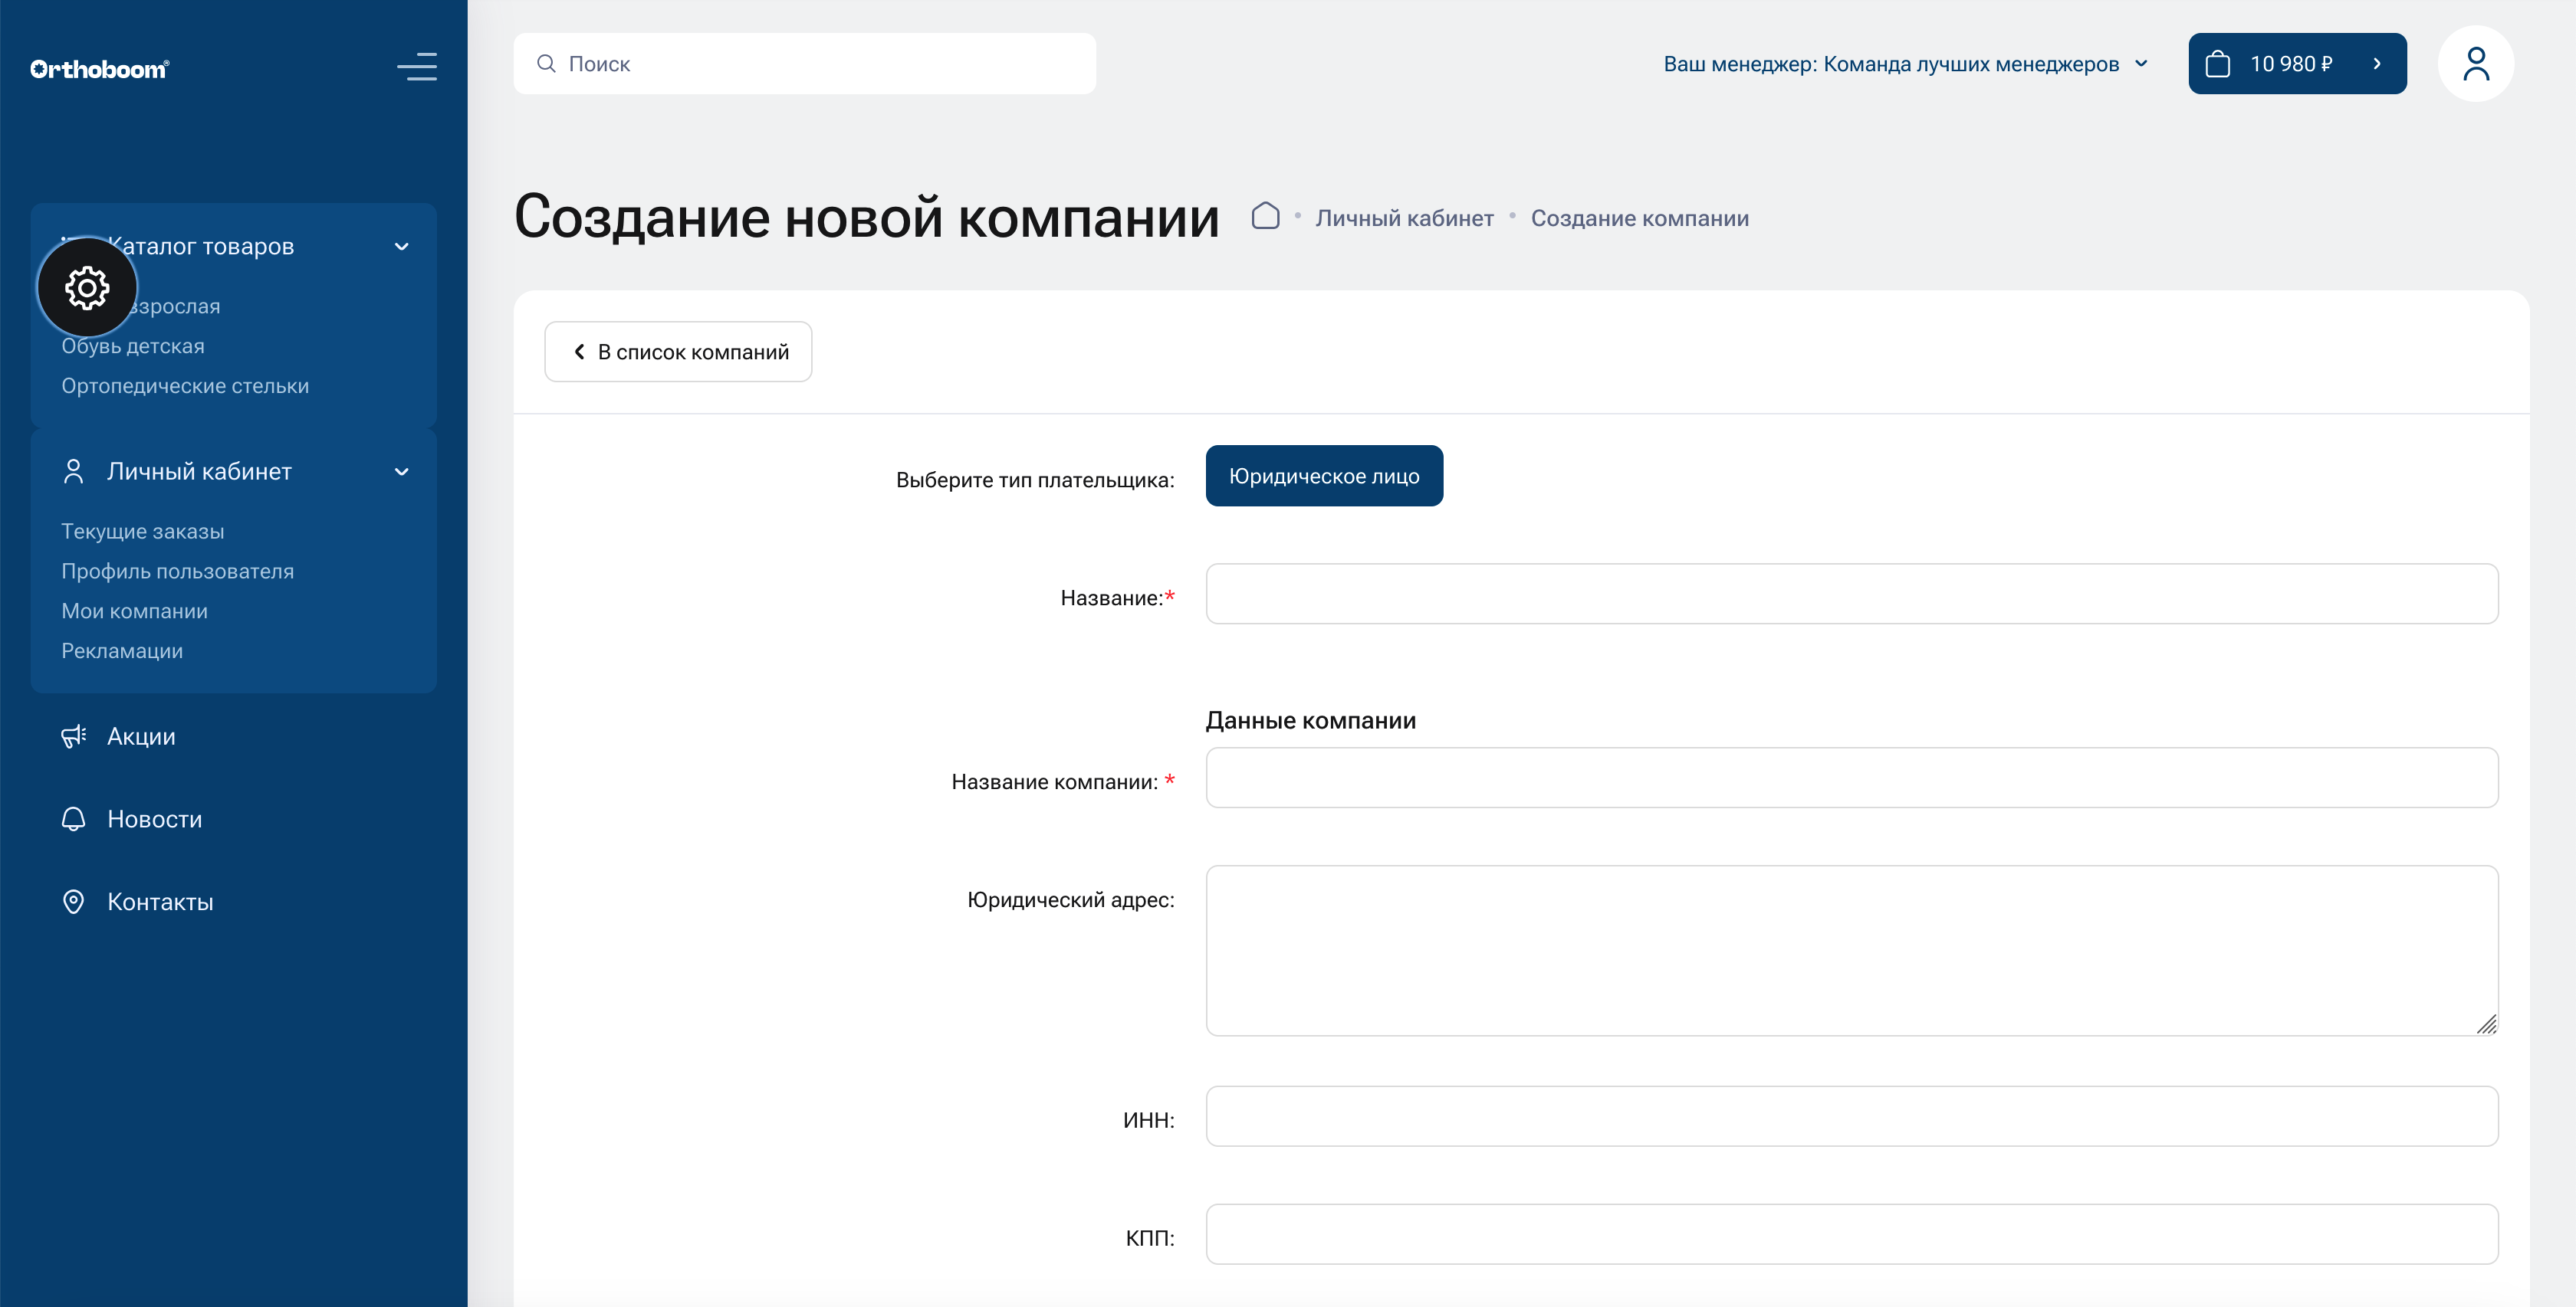2576x1307 pixels.
Task: Collapse the Личный кабинет section
Action: point(402,472)
